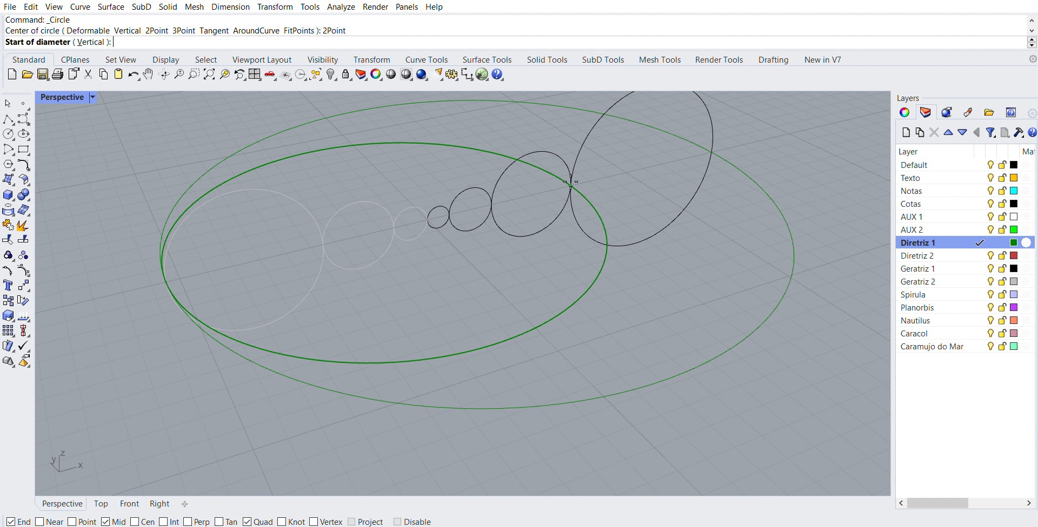Select the Rectangle tool in left sidebar
1038x527 pixels.
tap(23, 149)
